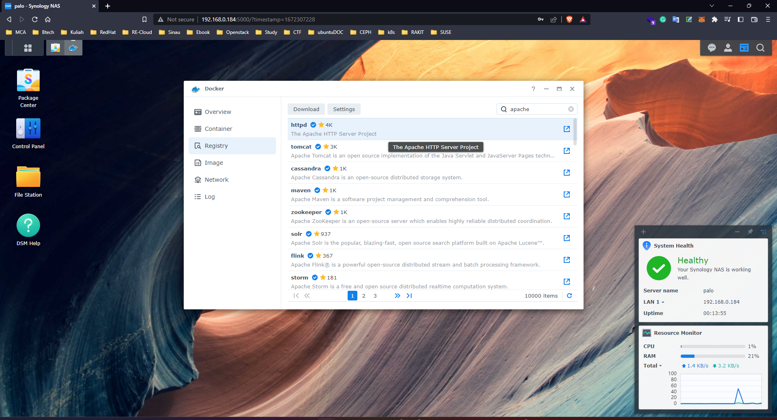This screenshot has width=777, height=420.
Task: Go to page 3 of results
Action: (375, 296)
